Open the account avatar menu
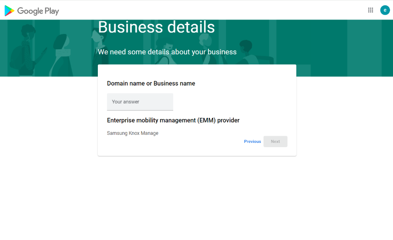Screen dimensions: 393x240 click(385, 10)
